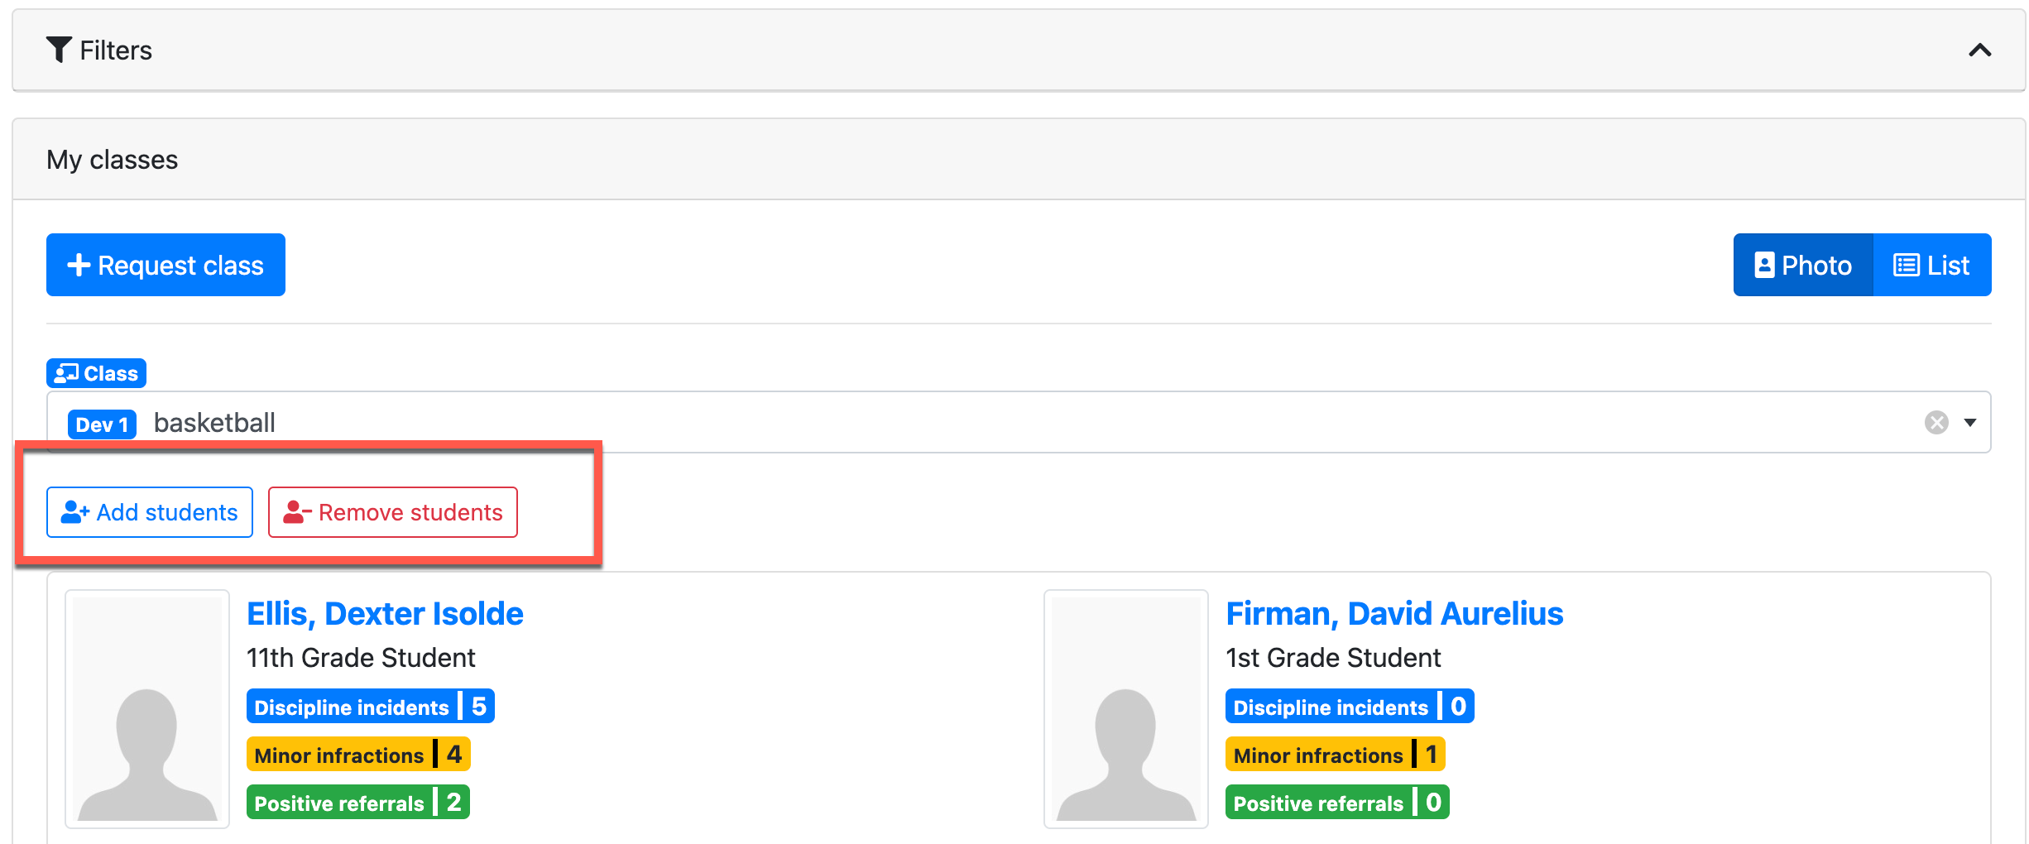This screenshot has width=2029, height=844.
Task: Open the class dropdown arrow
Action: point(1970,423)
